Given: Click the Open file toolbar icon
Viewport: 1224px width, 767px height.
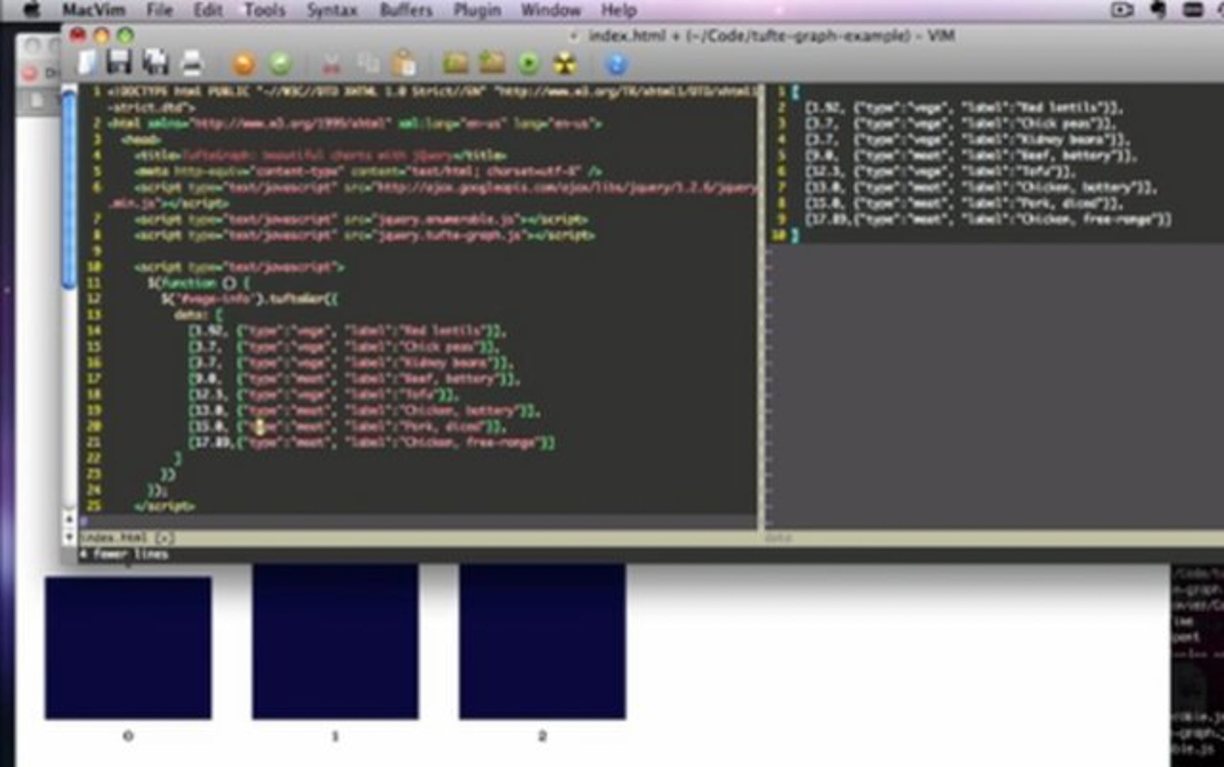Looking at the screenshot, I should 88,63.
